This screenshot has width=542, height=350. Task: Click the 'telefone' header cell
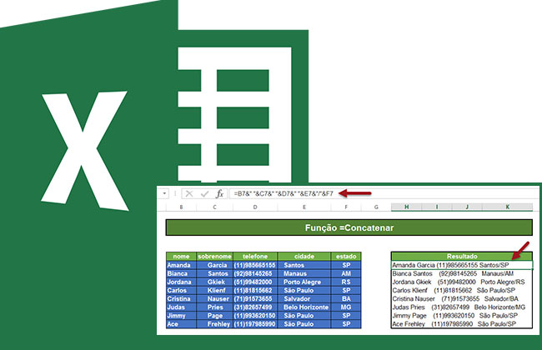255,257
